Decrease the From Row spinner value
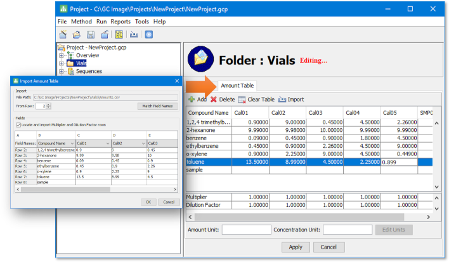This screenshot has height=262, width=449. tap(48, 107)
